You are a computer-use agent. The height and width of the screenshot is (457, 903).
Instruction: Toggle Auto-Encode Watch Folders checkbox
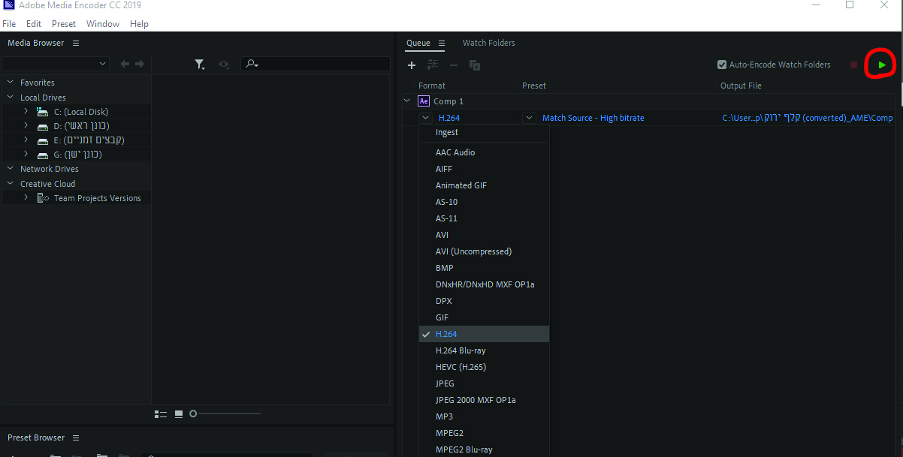[x=722, y=65]
